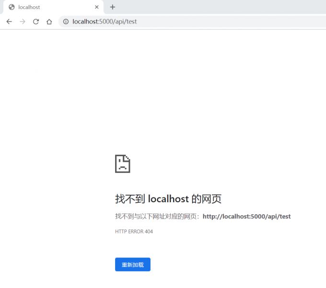This screenshot has height=288, width=326.
Task: Focus the address bar showing localhost:5000/api/test
Action: [192, 22]
